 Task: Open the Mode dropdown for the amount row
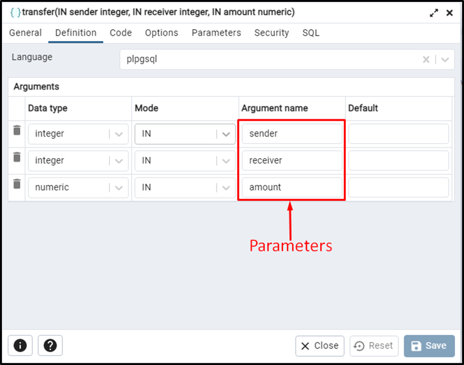tap(226, 187)
